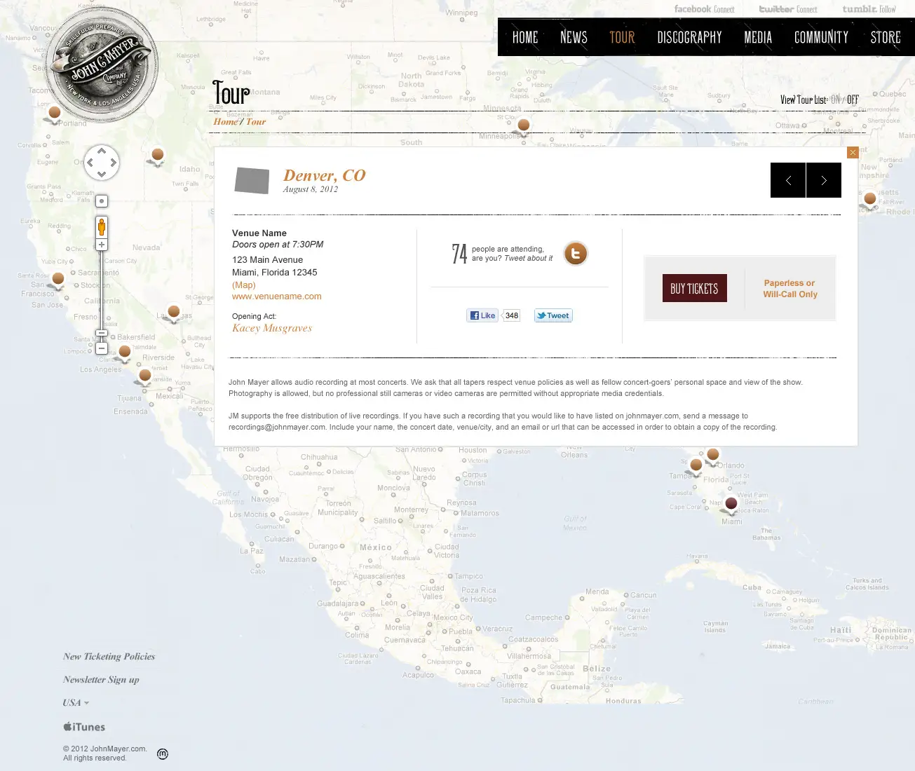Select the Street View pegman icon

[x=102, y=227]
